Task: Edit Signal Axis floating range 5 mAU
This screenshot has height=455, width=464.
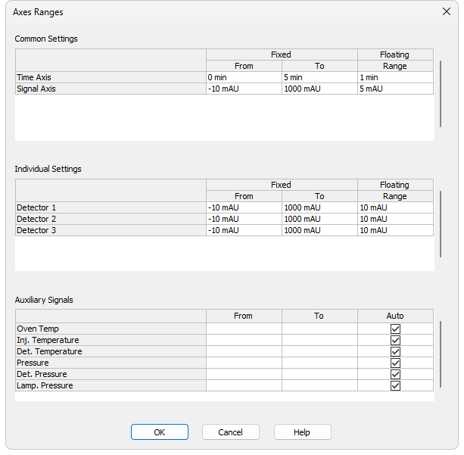Action: pos(395,89)
